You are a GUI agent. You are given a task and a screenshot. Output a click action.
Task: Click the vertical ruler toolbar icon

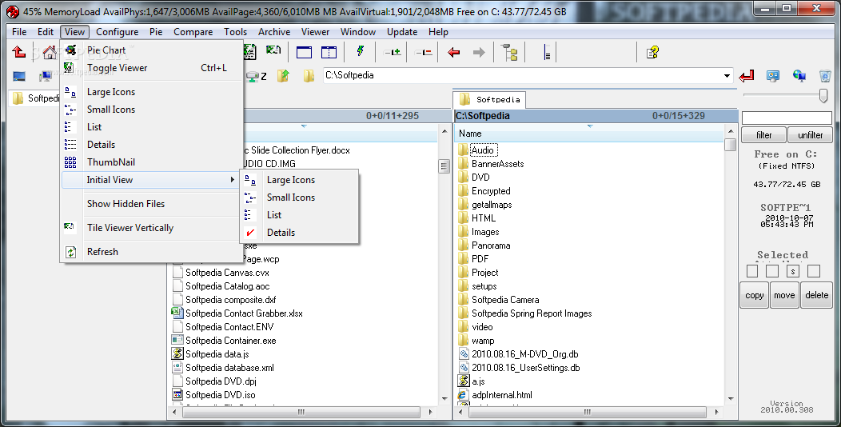click(547, 53)
